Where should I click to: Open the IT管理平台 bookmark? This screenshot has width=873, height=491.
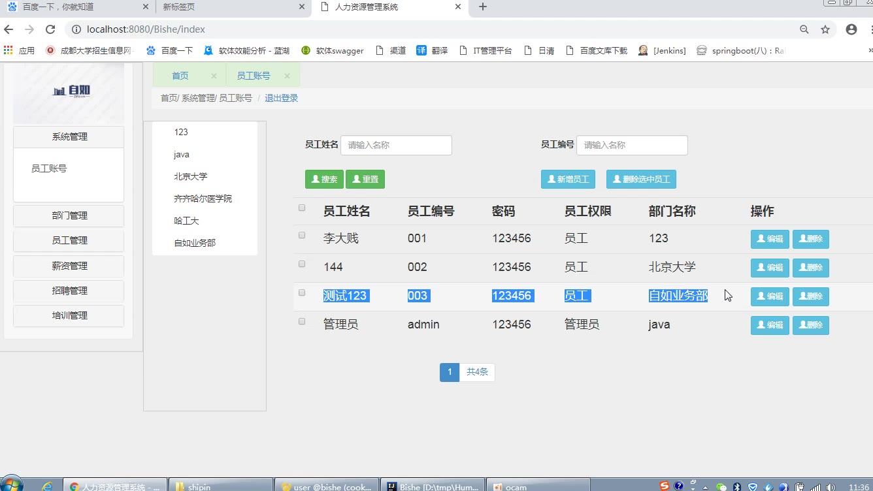point(486,50)
